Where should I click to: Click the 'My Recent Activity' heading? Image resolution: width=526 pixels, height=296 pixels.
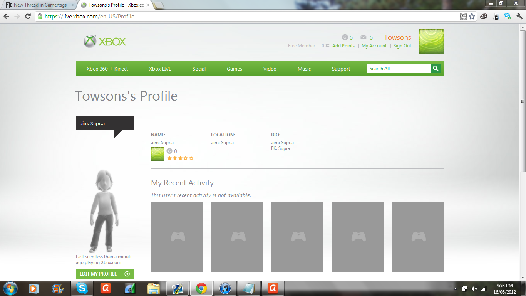point(182,183)
